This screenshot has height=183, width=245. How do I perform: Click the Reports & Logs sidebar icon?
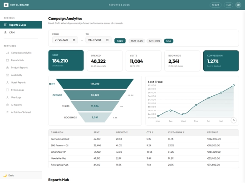click(5, 25)
